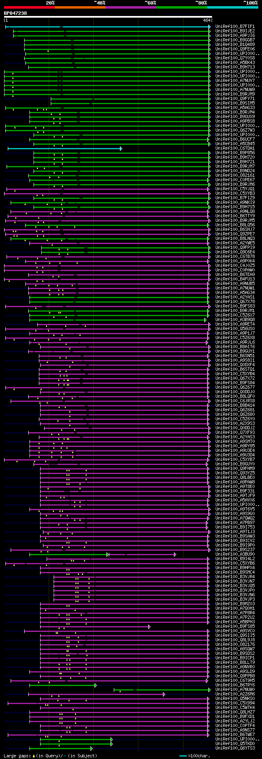Open UniRef100_B8LQ56 entry
262x759 pixels.
click(x=235, y=225)
